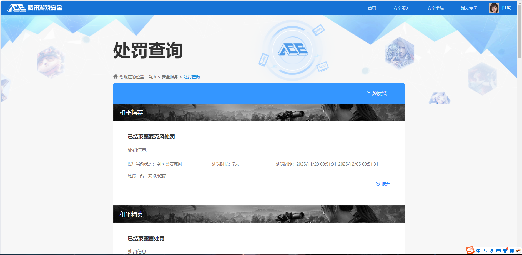Expand the 禁麦克风 punishment details via 展开
The height and width of the screenshot is (255, 522).
click(383, 184)
